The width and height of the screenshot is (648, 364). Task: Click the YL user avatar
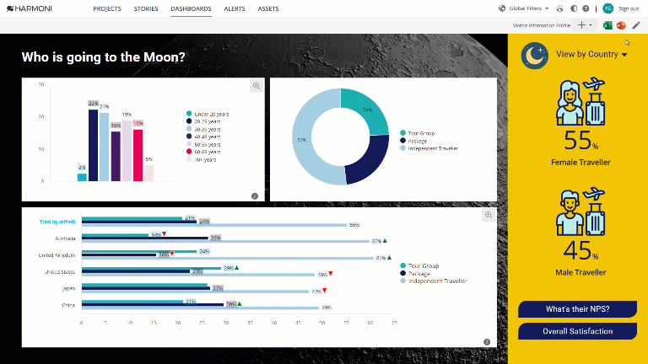[607, 8]
